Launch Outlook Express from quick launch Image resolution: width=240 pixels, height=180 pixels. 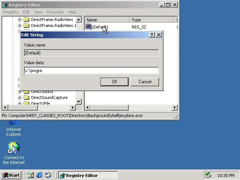click(x=48, y=175)
